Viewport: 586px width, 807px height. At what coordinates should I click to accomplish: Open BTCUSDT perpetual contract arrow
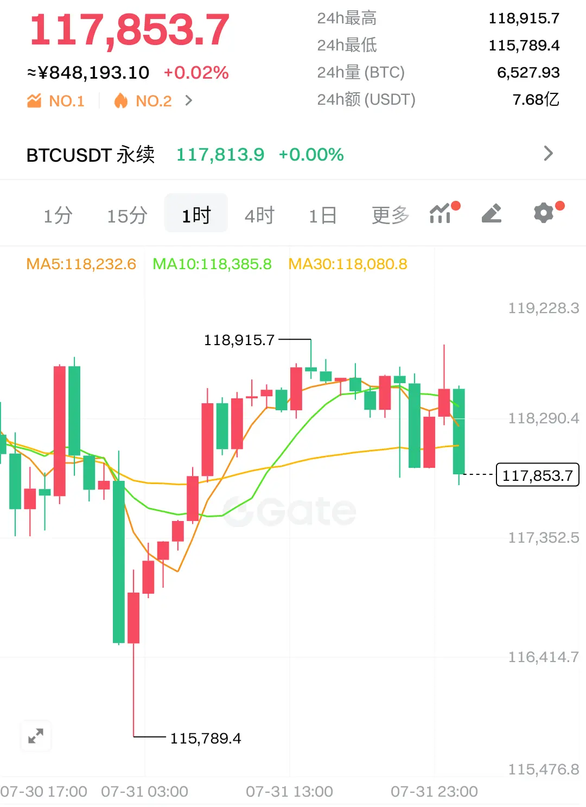548,154
